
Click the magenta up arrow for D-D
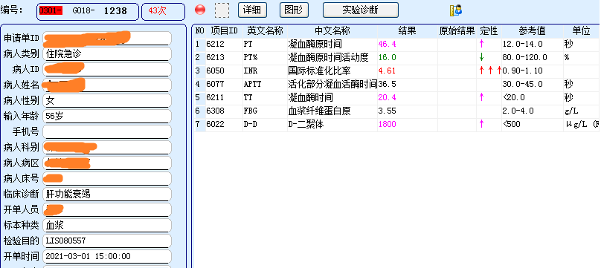click(482, 124)
